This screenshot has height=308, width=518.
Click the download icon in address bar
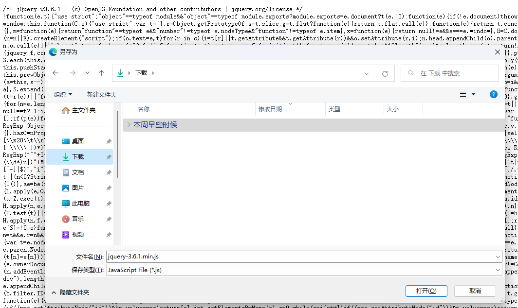pos(120,73)
